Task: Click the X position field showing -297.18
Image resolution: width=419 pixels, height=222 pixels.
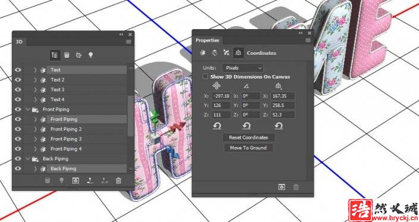Action: pyautogui.click(x=221, y=96)
